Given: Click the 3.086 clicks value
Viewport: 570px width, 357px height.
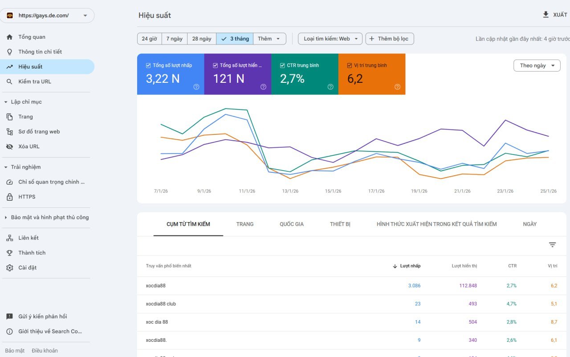Looking at the screenshot, I should (414, 286).
